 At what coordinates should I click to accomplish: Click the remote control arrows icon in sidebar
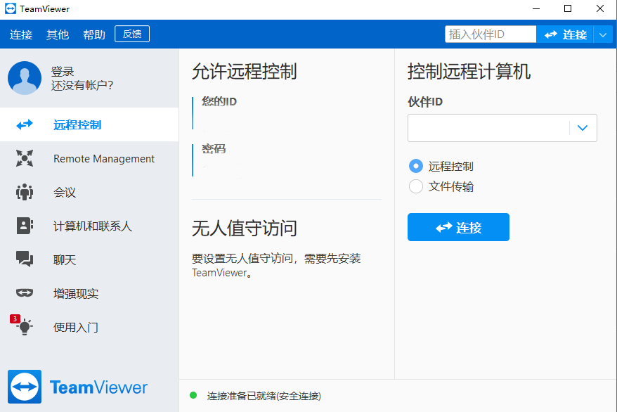point(25,124)
